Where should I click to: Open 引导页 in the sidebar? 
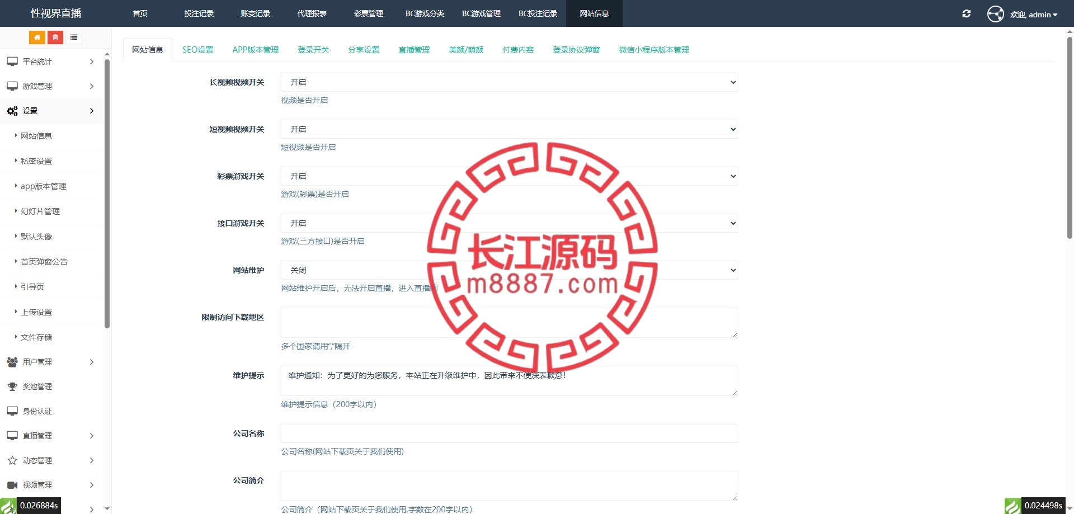click(32, 287)
